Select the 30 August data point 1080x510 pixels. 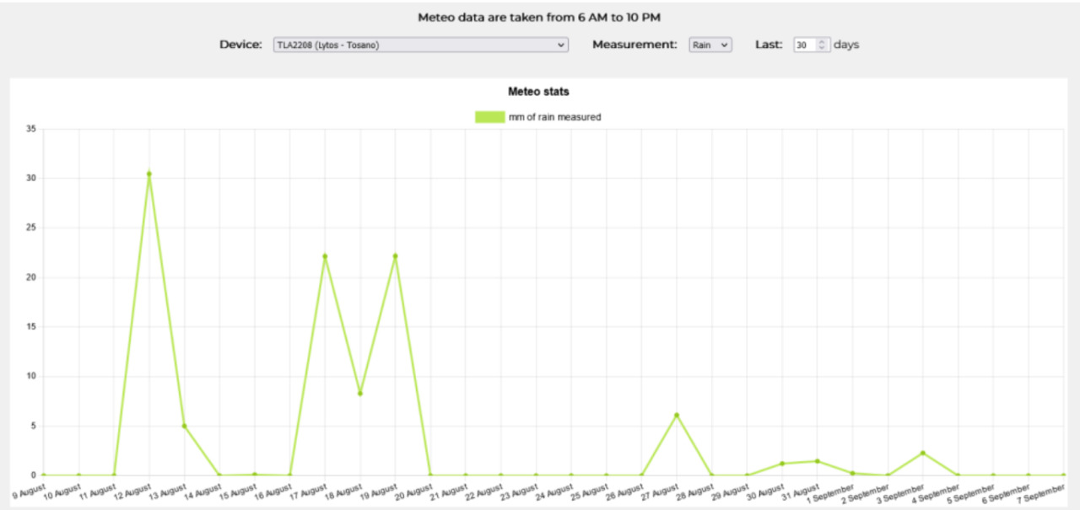point(782,464)
